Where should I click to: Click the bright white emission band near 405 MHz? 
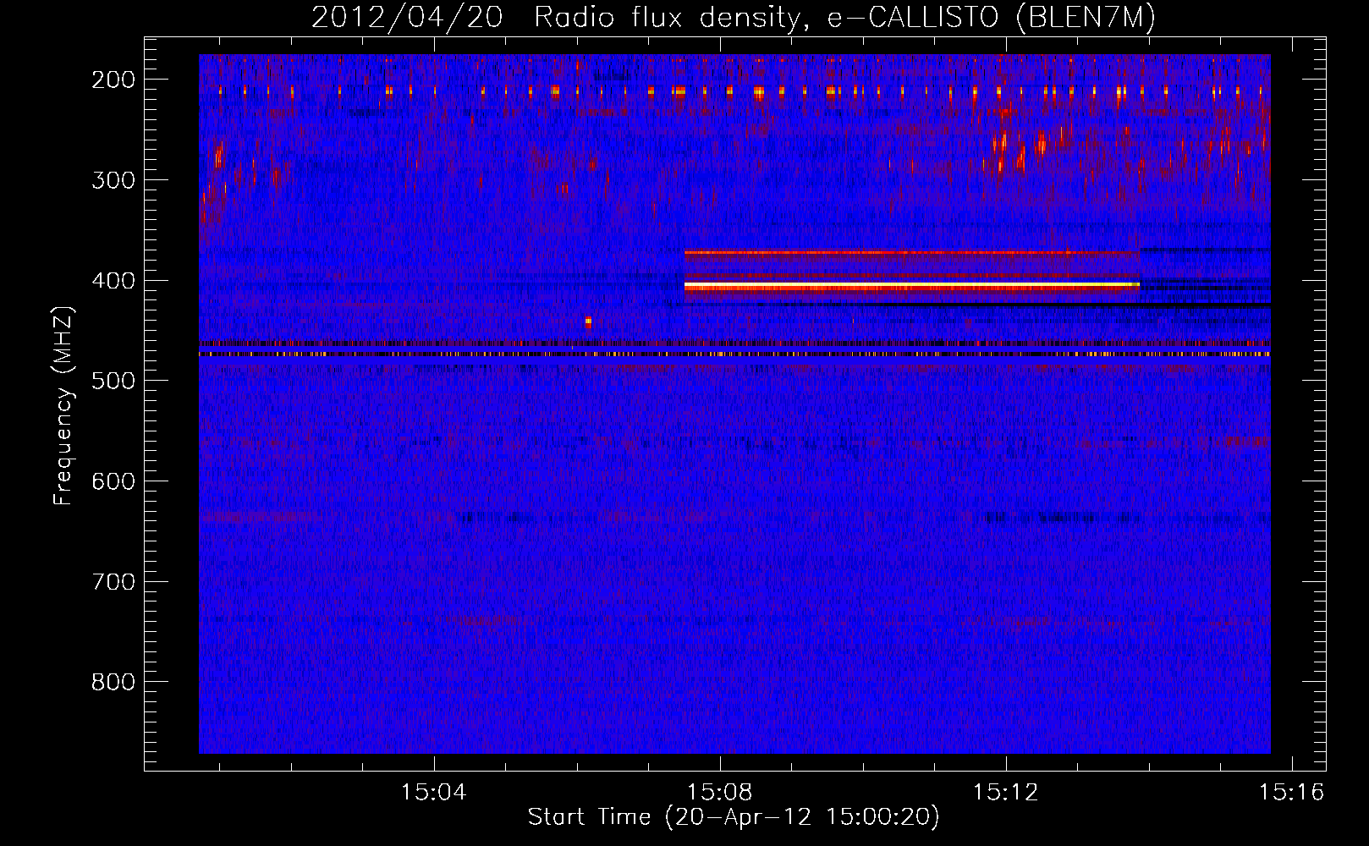tap(912, 287)
